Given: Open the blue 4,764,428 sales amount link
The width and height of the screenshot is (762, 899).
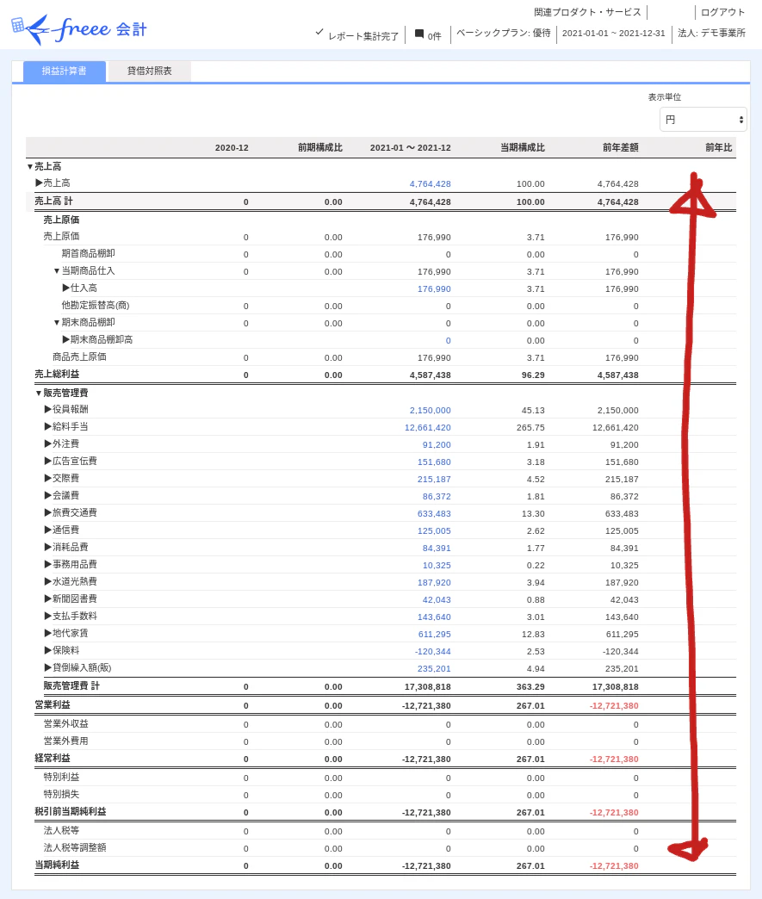Looking at the screenshot, I should coord(430,184).
